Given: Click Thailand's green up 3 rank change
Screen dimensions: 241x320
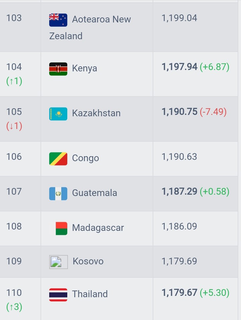Looking at the screenshot, I should [14, 307].
